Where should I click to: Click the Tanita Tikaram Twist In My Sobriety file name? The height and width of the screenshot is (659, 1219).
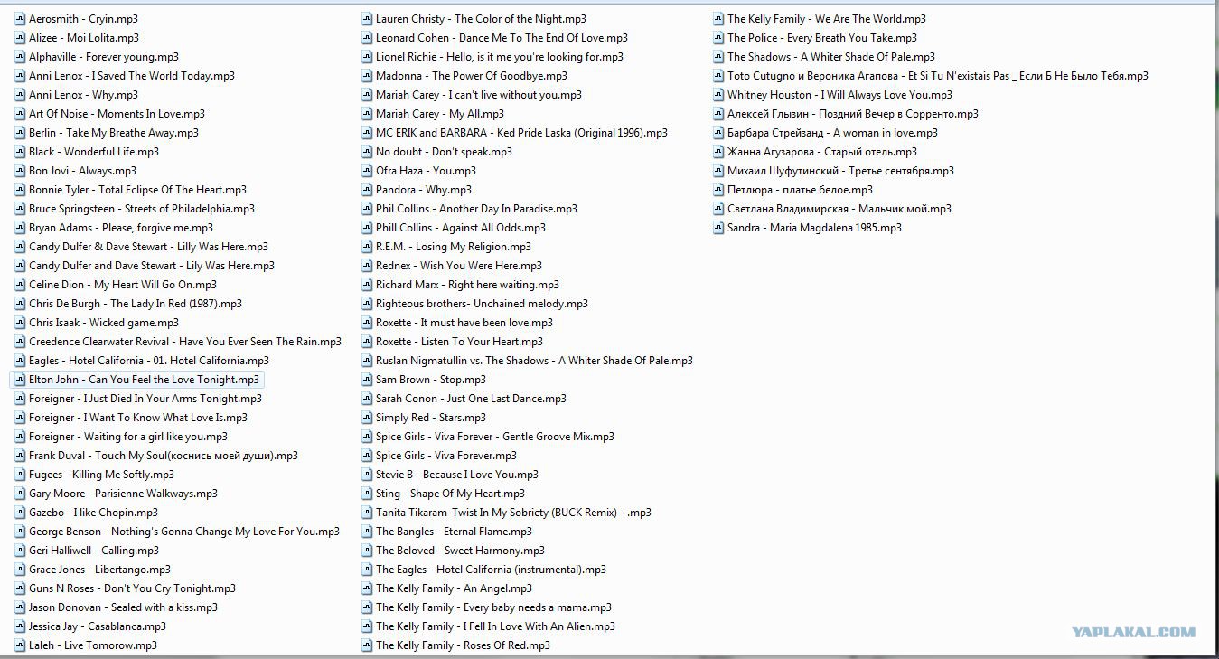pos(513,513)
